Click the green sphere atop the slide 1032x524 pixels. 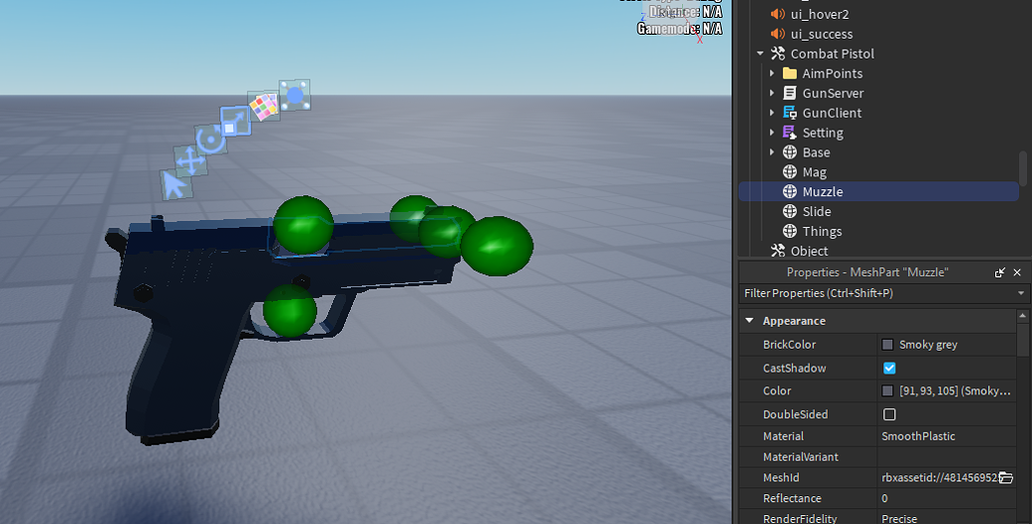click(x=303, y=224)
